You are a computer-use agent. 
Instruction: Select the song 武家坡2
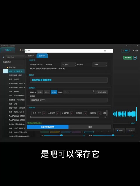click(x=17, y=108)
